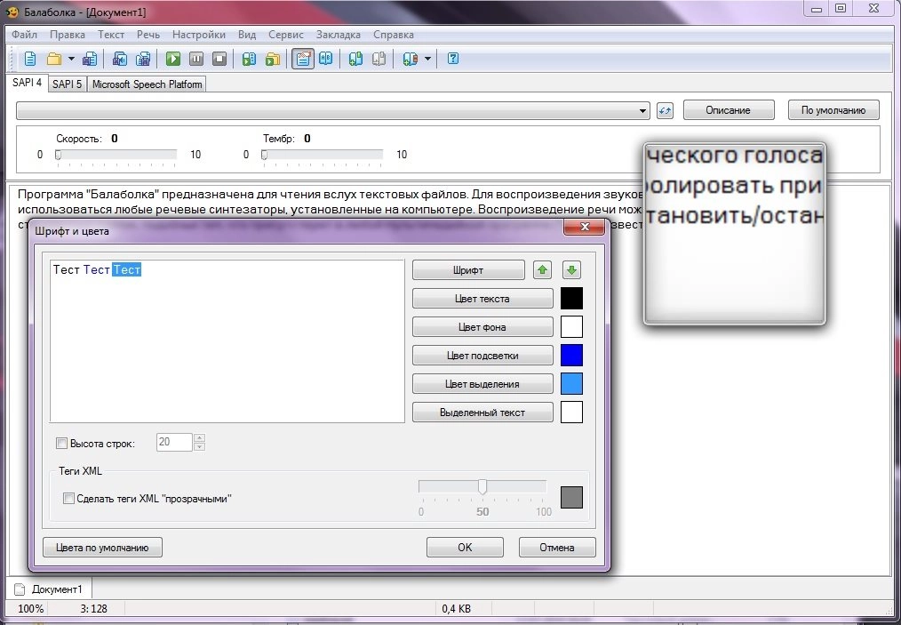This screenshot has height=625, width=901.
Task: Click the refresh voices icon beside voice dropdown
Action: [665, 110]
